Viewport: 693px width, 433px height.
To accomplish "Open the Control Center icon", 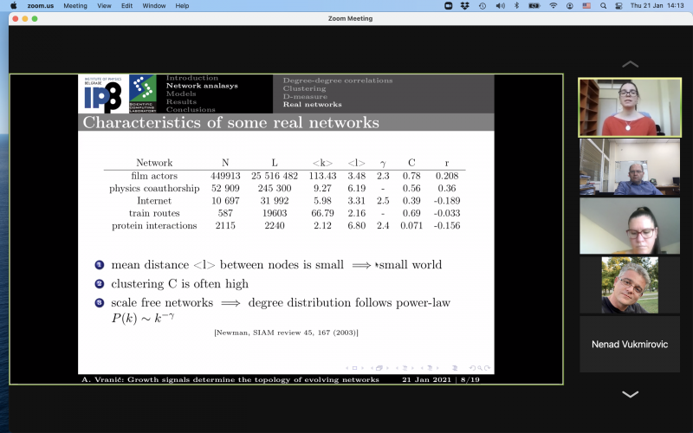I will 619,6.
